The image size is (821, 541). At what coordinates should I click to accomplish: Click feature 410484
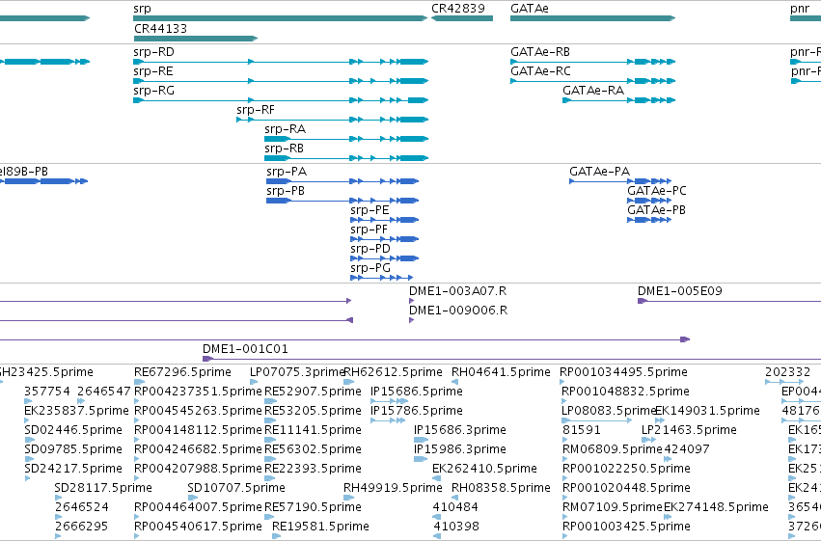click(x=437, y=517)
